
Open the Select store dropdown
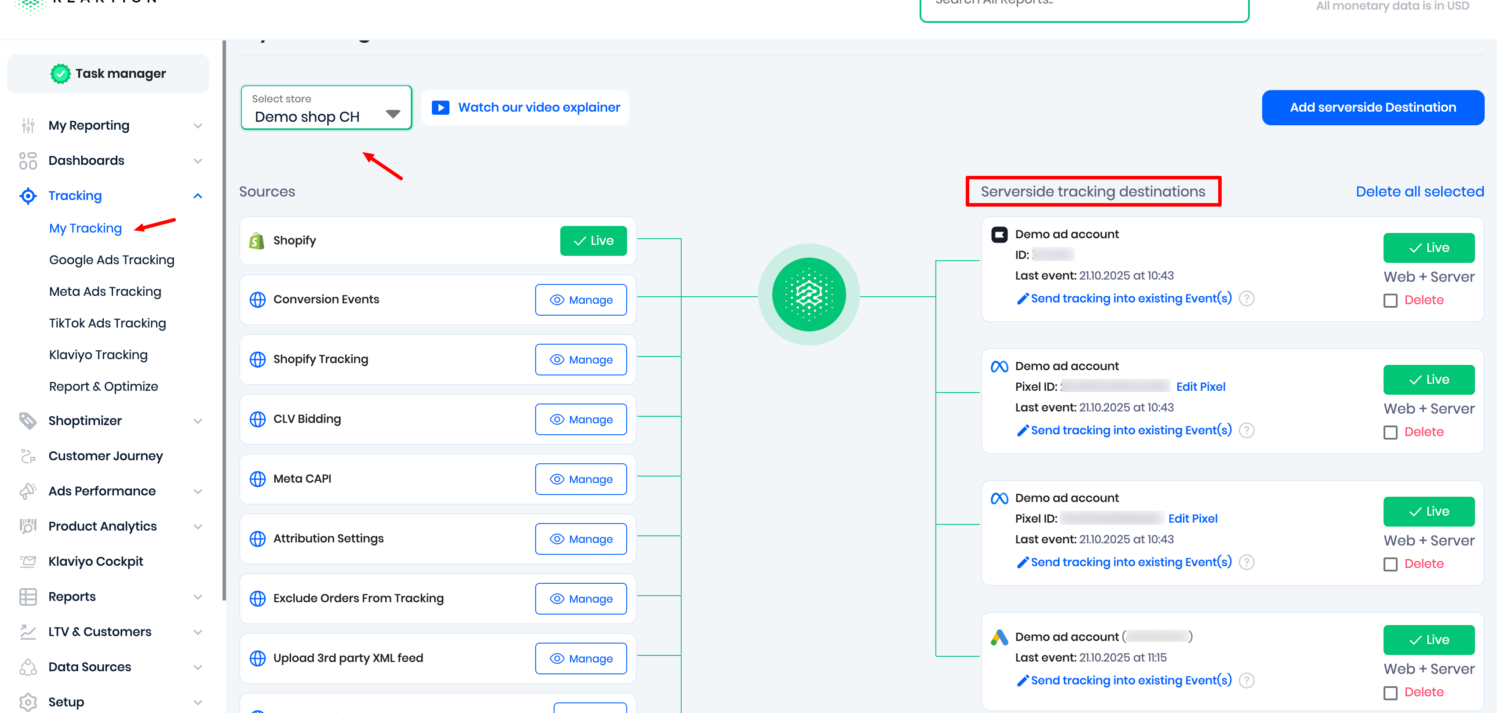326,108
